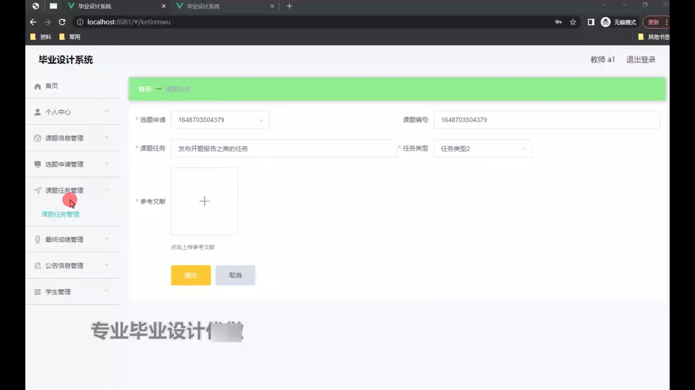Click the 取消 button
695x390 pixels.
coord(235,275)
